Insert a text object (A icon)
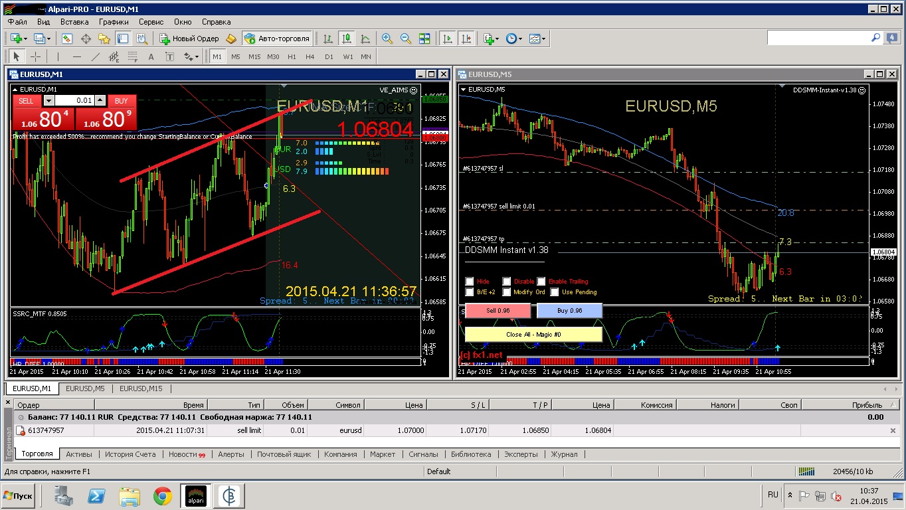Image resolution: width=906 pixels, height=510 pixels. pyautogui.click(x=151, y=56)
